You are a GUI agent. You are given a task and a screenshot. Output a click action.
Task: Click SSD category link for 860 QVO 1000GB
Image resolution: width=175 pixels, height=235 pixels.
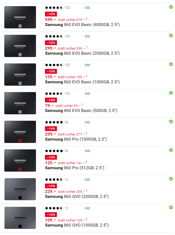point(87,208)
